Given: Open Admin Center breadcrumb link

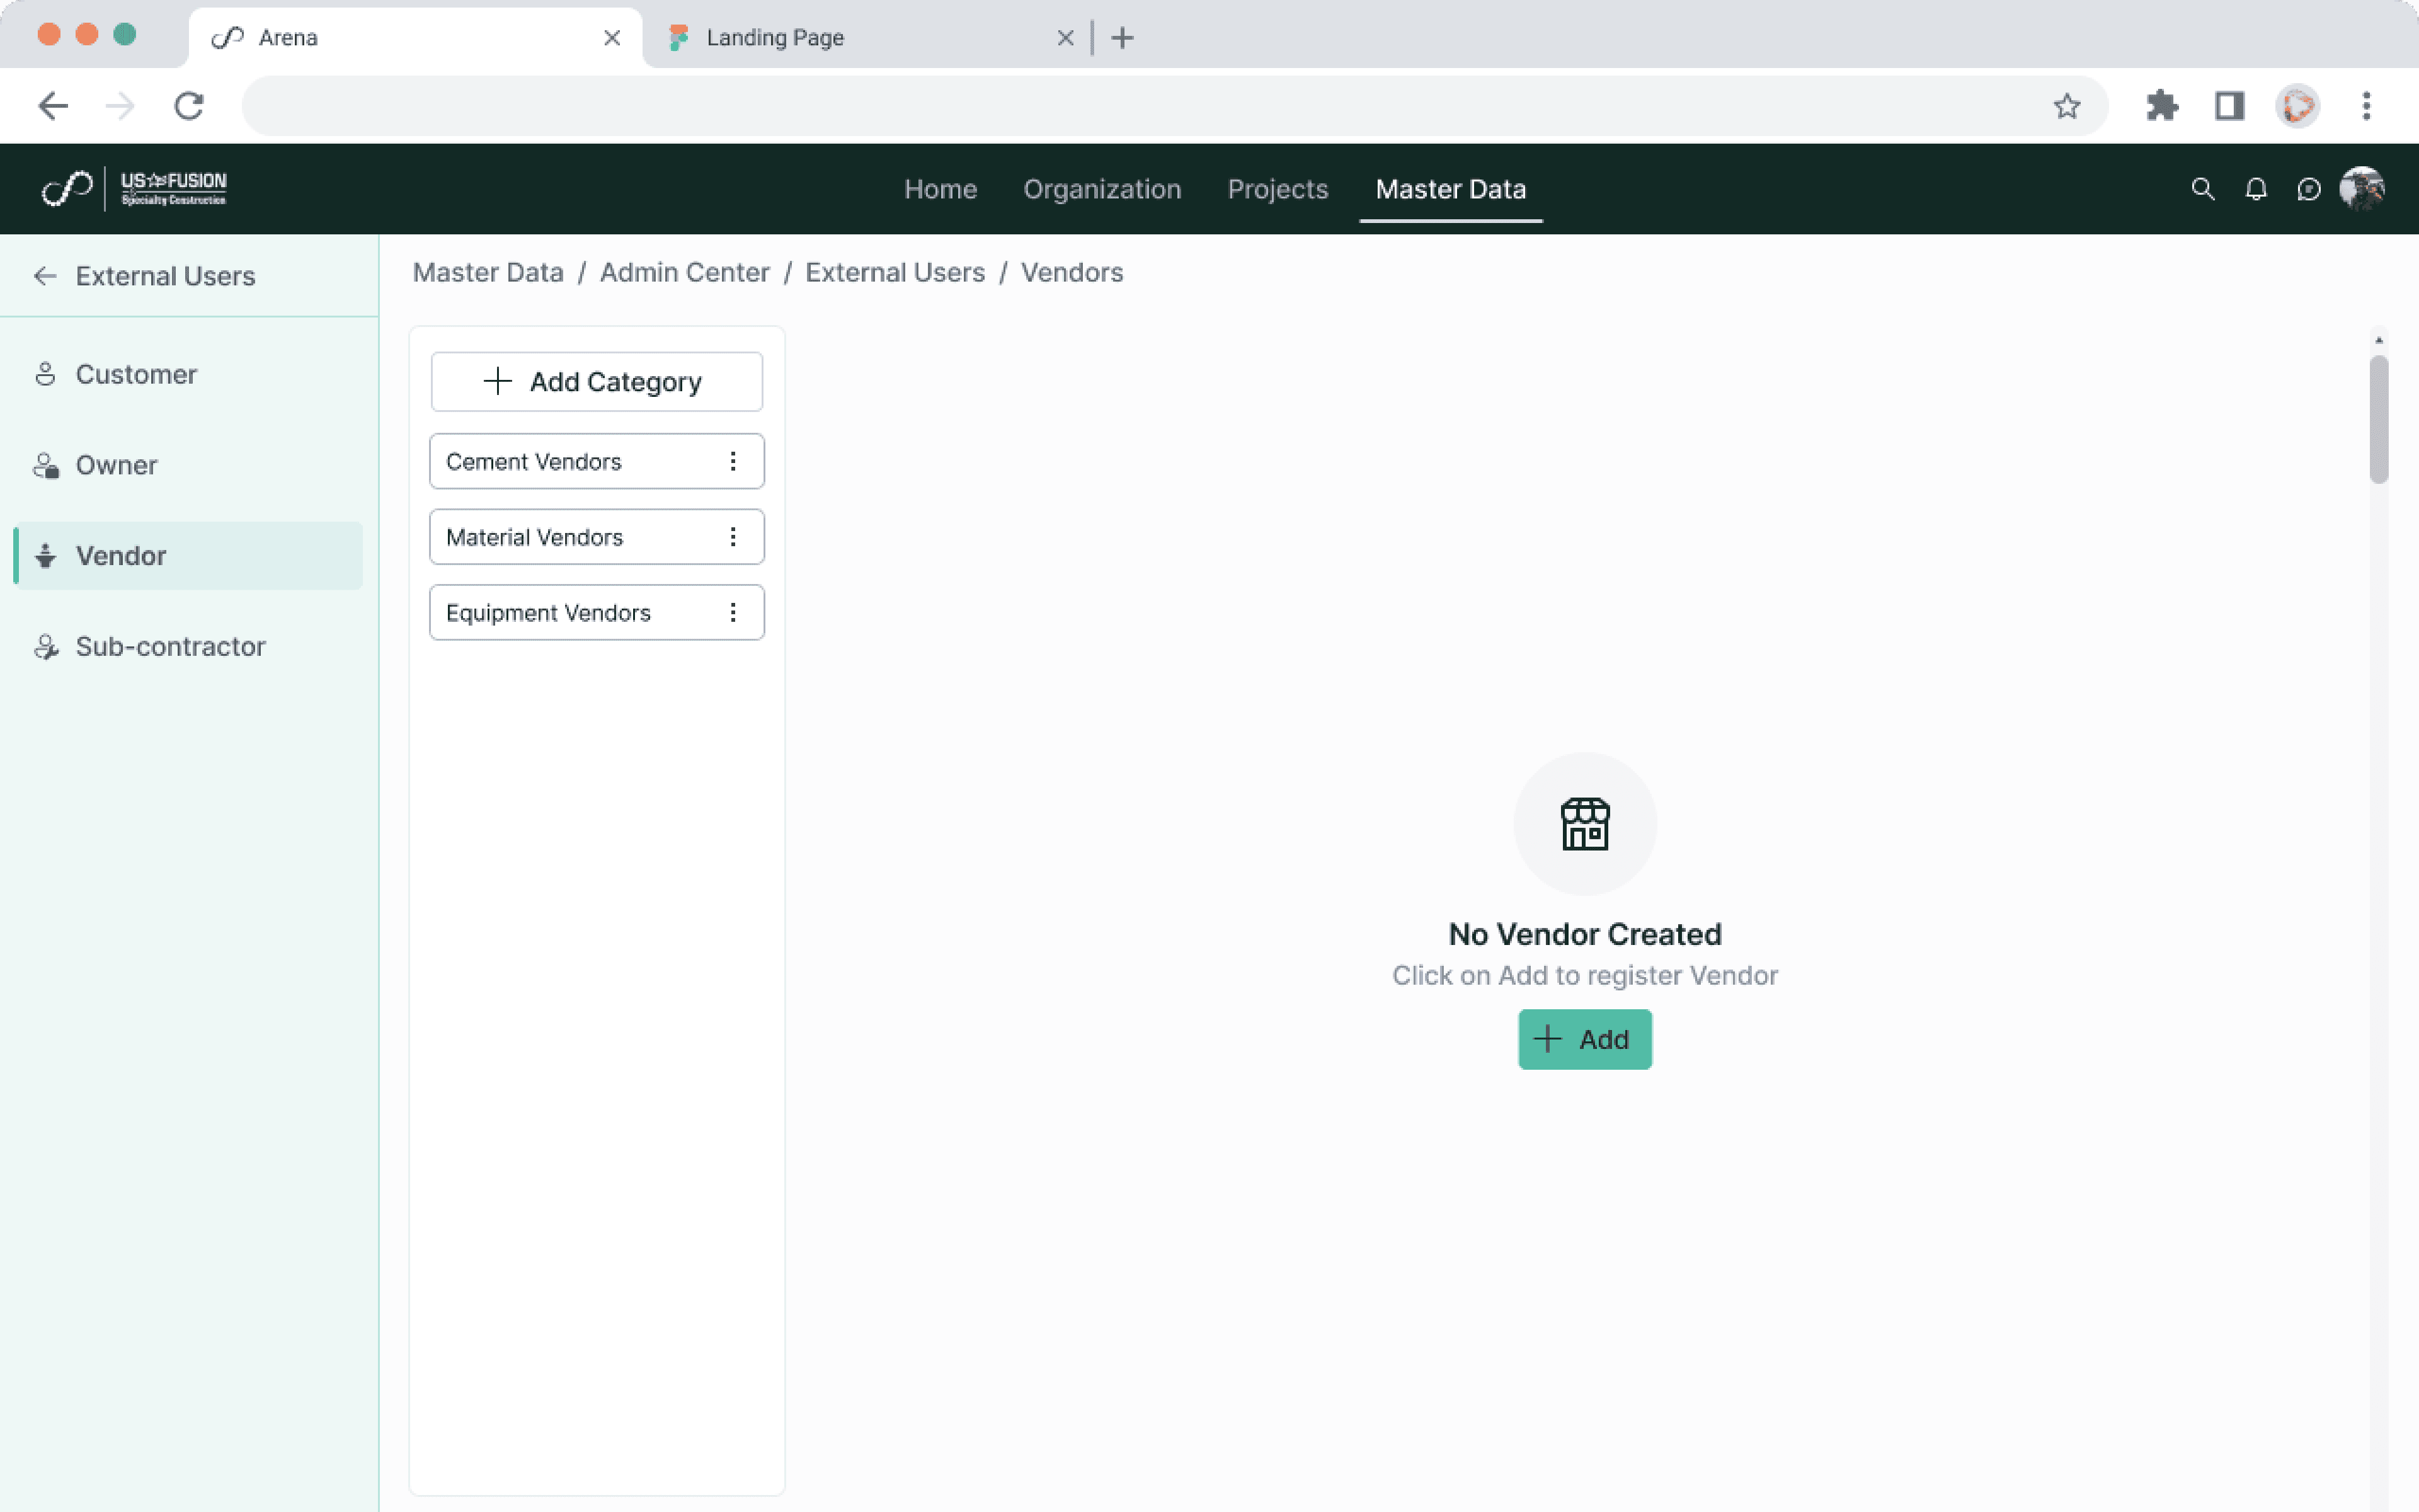Looking at the screenshot, I should coord(683,272).
